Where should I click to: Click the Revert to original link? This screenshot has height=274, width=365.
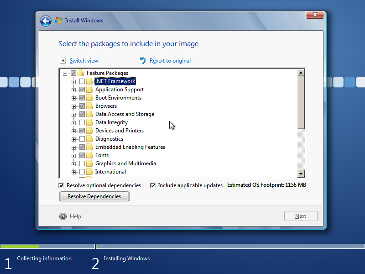[170, 61]
